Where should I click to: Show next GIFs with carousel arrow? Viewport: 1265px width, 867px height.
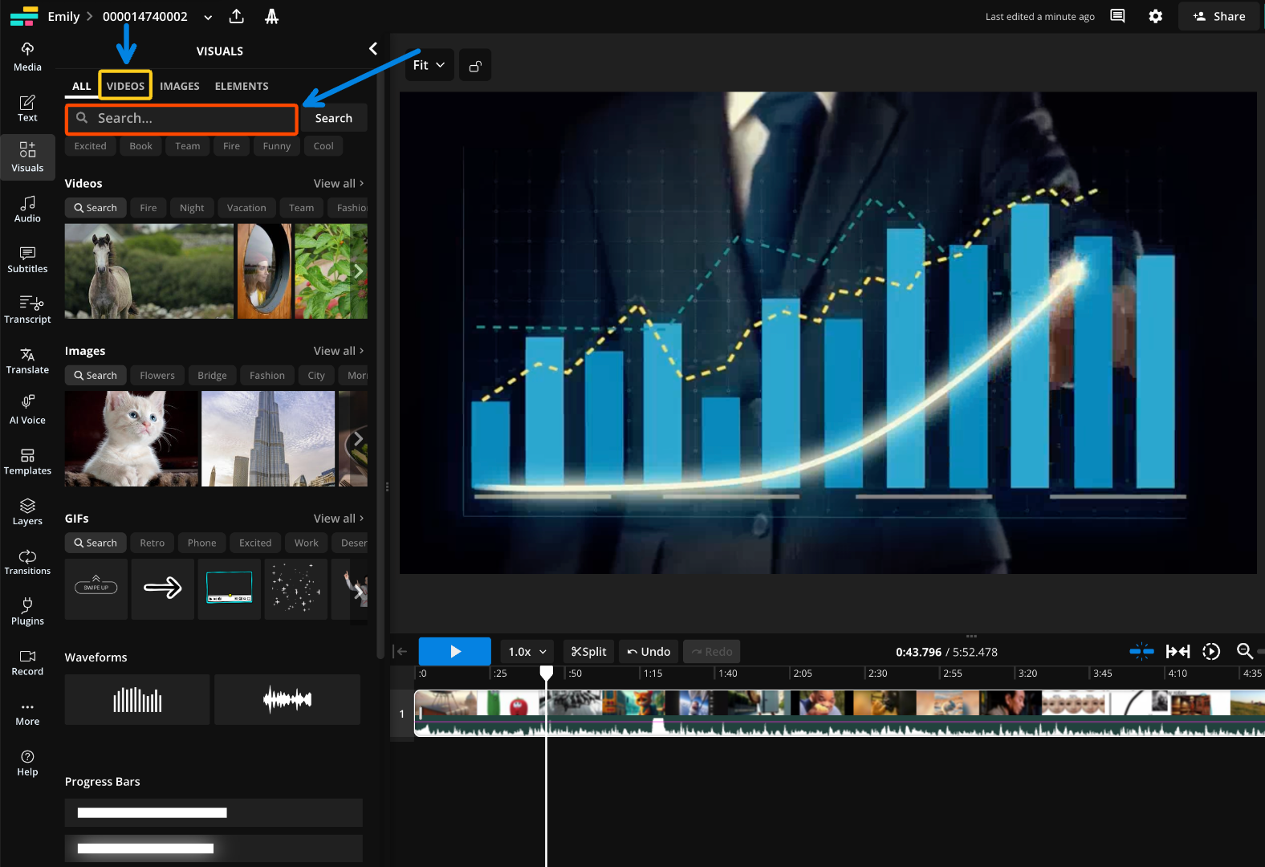(x=358, y=592)
